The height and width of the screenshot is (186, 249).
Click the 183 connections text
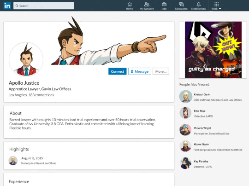point(41,95)
